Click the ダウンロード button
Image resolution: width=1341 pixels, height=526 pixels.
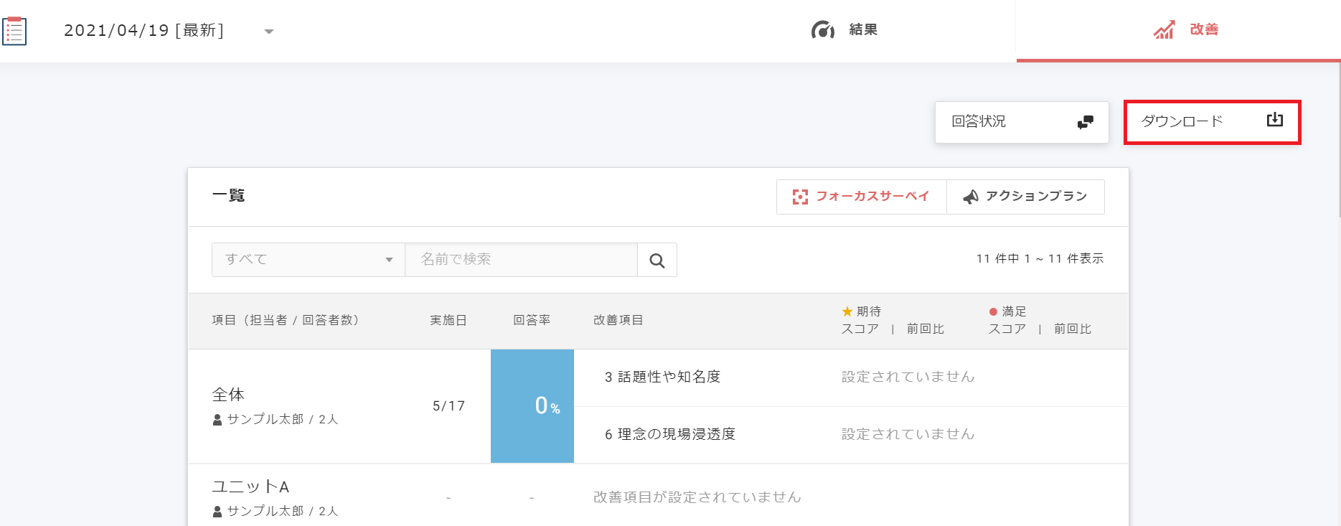point(1211,122)
